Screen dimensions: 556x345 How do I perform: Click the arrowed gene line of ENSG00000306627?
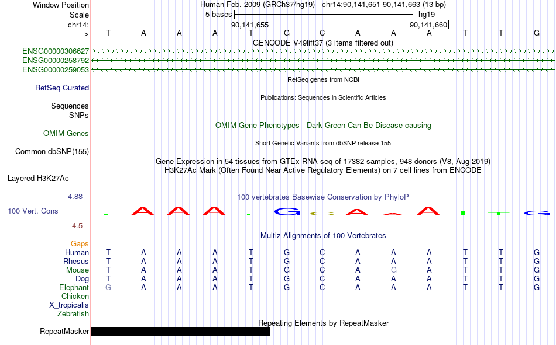pos(323,51)
